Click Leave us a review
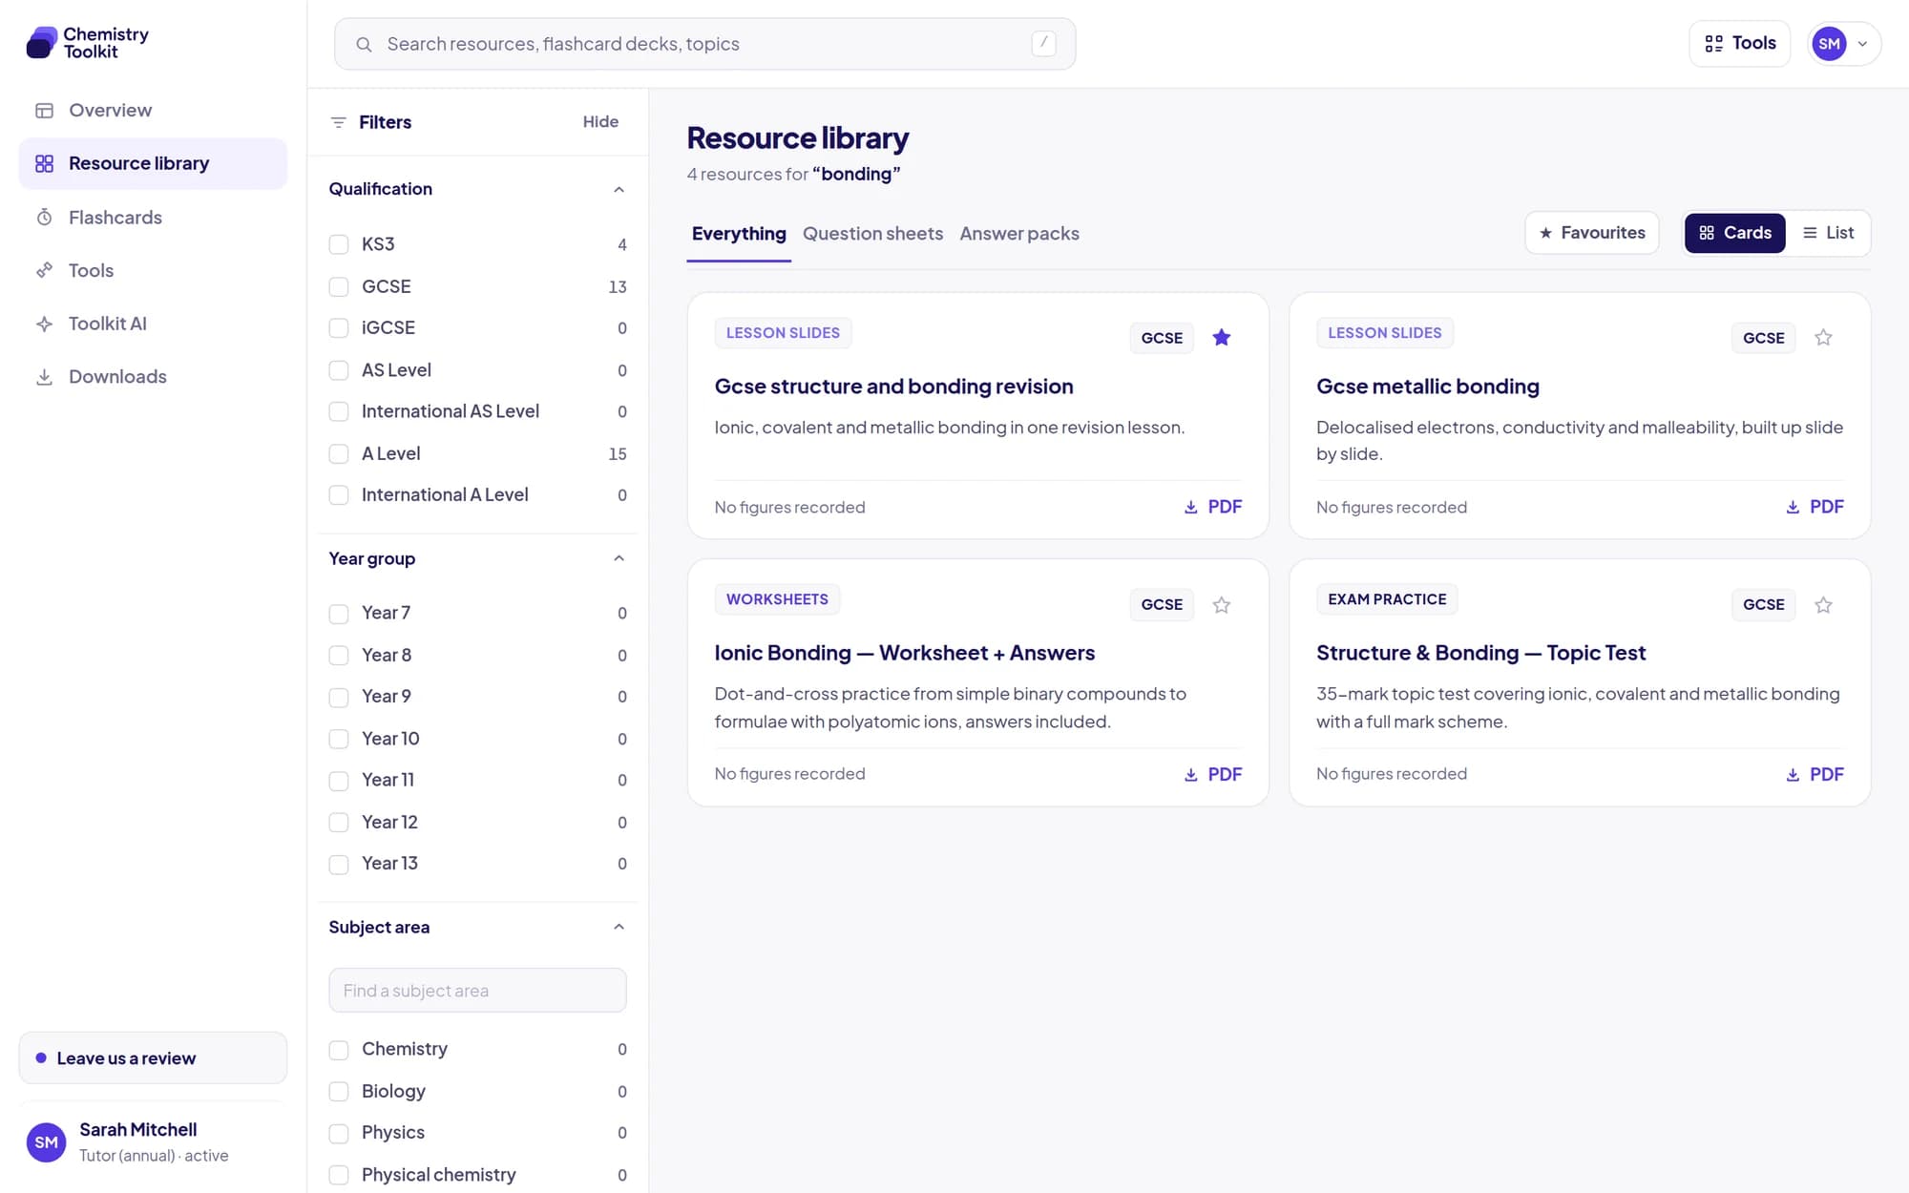Viewport: 1909px width, 1193px height. pyautogui.click(x=153, y=1057)
